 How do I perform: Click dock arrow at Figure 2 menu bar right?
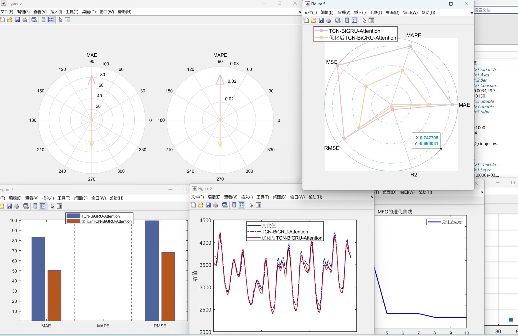point(372,197)
